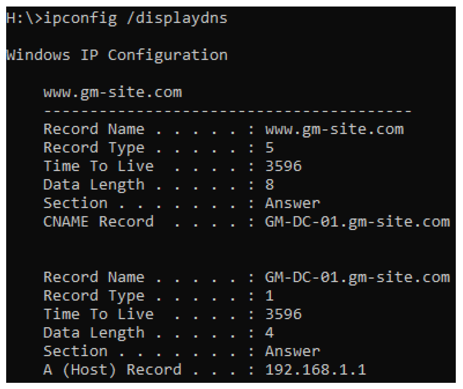Click the 'Windows IP Configuration' heading line
The height and width of the screenshot is (389, 463).
click(117, 55)
